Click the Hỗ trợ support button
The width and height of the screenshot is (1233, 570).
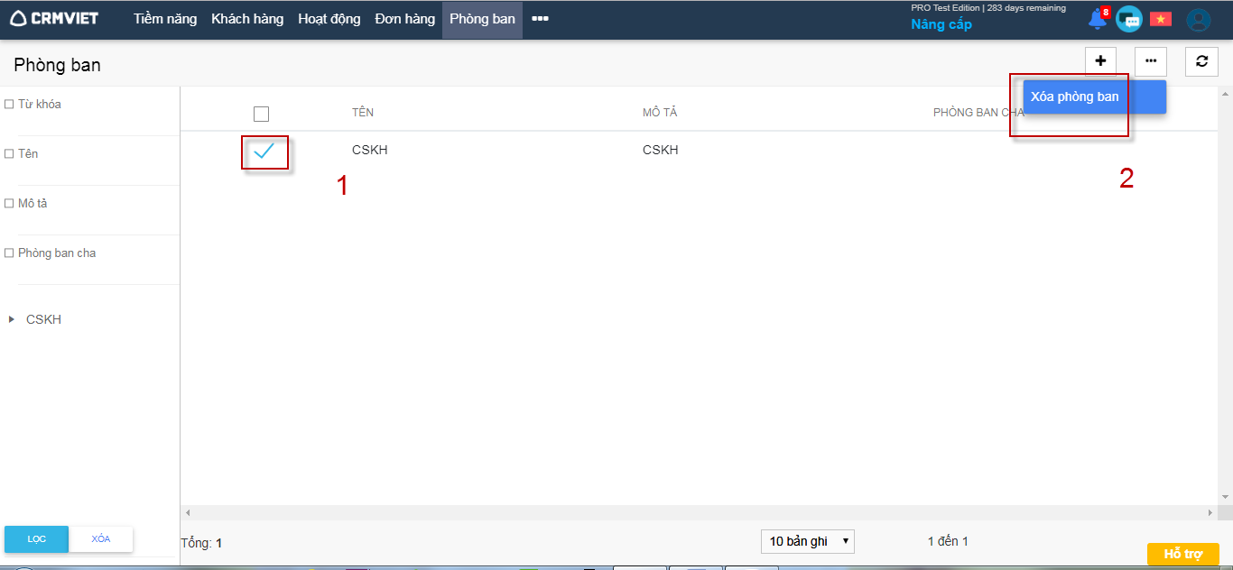tap(1182, 554)
